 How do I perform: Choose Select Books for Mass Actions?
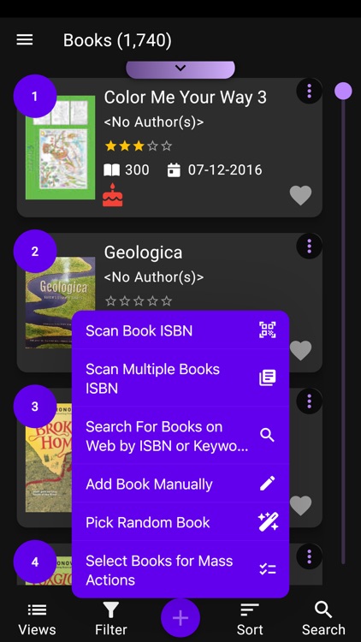[180, 570]
